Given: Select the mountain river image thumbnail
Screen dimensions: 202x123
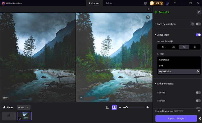Looking at the screenshot, I should click(x=24, y=116).
